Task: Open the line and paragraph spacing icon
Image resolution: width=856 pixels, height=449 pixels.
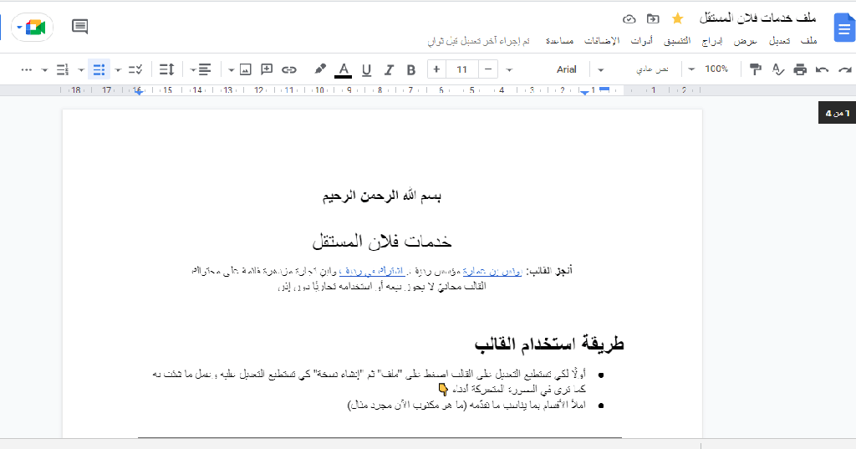Action: pyautogui.click(x=166, y=69)
